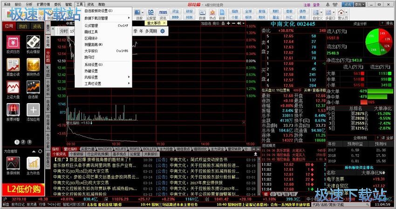This screenshot has height=209, width=396.
Task: Click the 加自选 button above chart
Action: click(206, 23)
